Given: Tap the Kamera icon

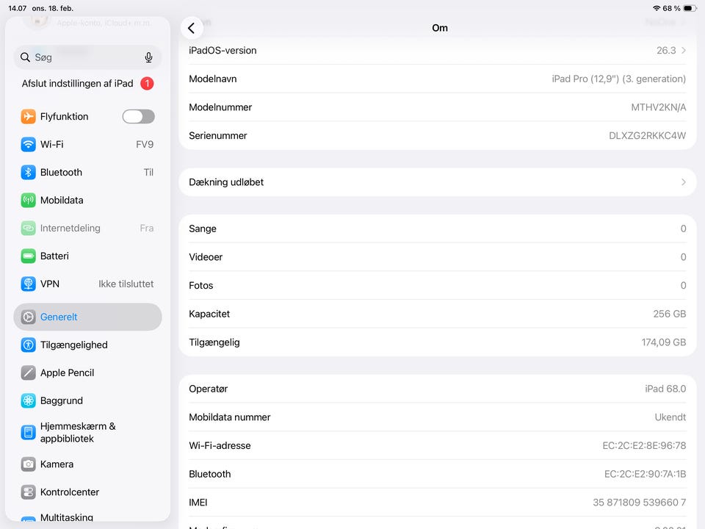Looking at the screenshot, I should pos(29,464).
